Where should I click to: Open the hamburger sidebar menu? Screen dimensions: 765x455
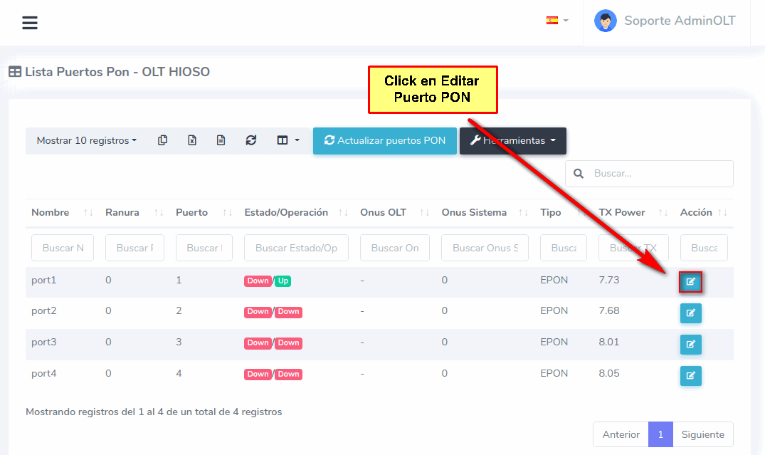tap(29, 23)
